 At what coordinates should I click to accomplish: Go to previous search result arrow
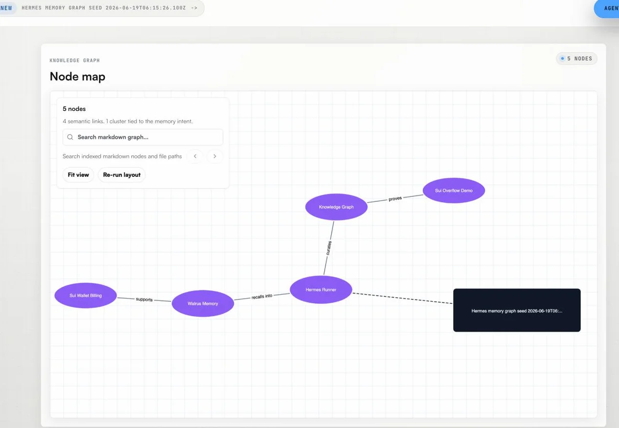195,156
